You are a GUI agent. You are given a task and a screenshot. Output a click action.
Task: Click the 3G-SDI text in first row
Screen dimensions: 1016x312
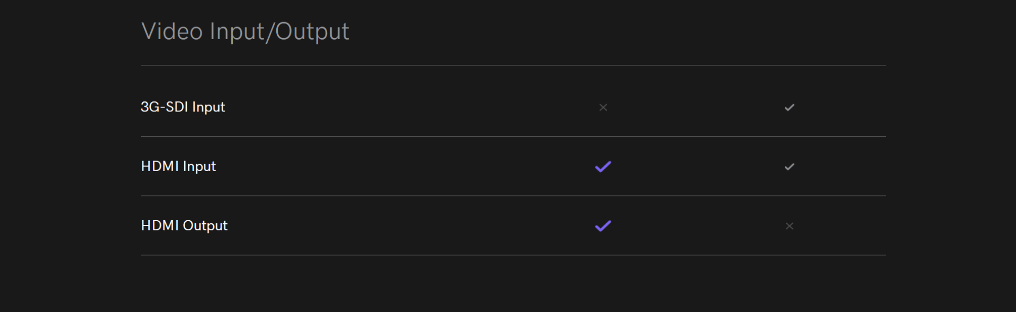164,107
